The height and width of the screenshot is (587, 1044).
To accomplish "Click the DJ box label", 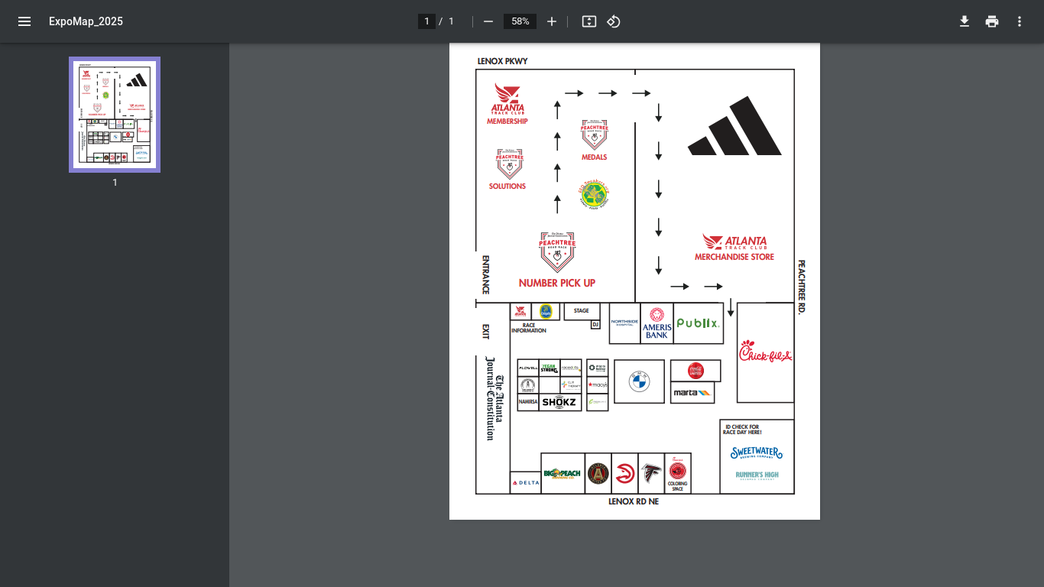I will pos(595,325).
